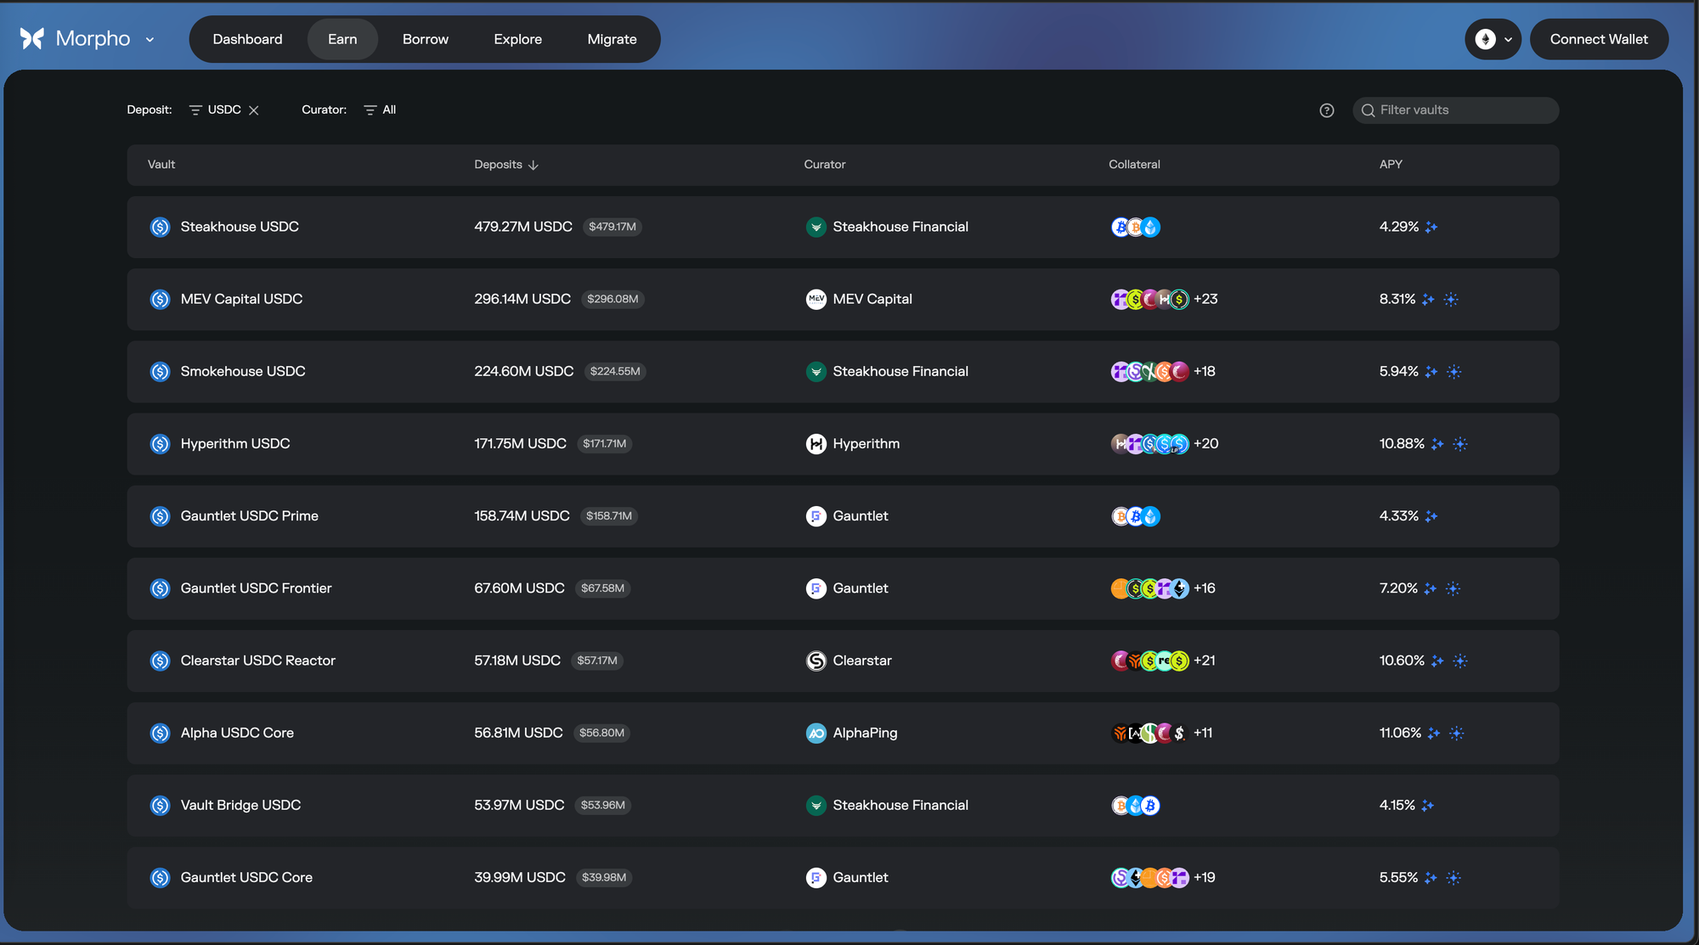Open the help question mark icon
The height and width of the screenshot is (945, 1699).
pos(1326,110)
